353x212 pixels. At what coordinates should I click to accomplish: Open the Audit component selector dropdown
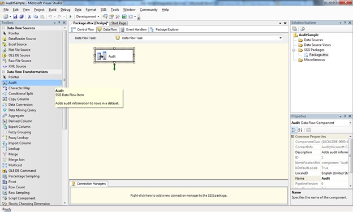pyautogui.click(x=350, y=123)
